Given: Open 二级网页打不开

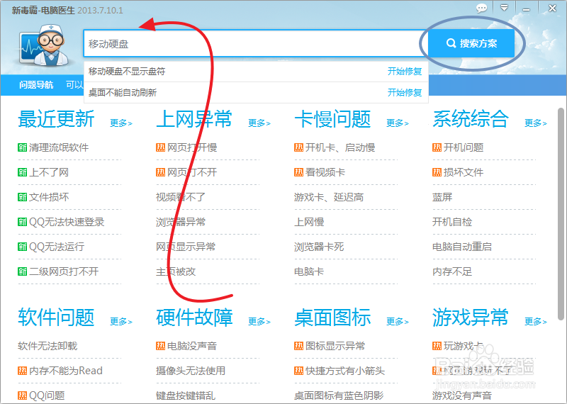Looking at the screenshot, I should 64,271.
